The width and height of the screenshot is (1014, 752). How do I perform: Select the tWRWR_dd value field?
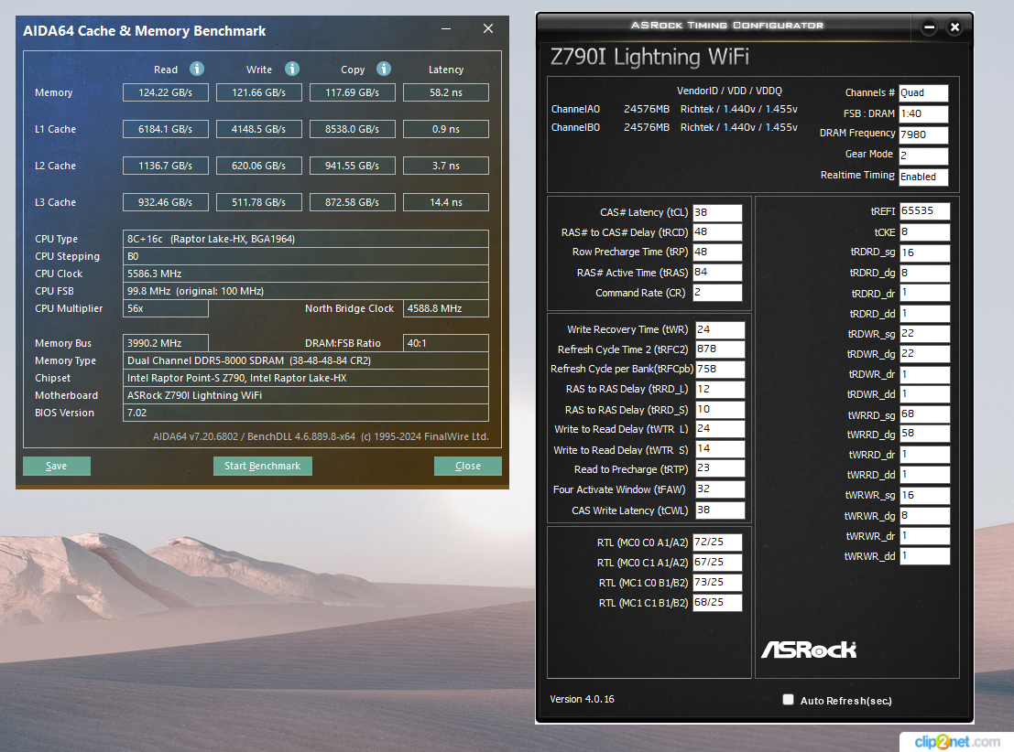pyautogui.click(x=925, y=555)
